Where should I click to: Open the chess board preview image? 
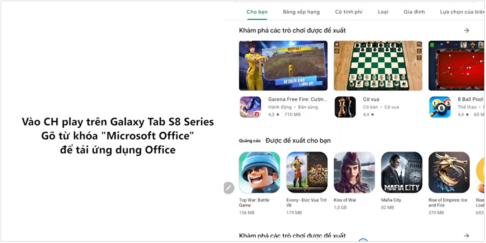[x=378, y=65]
